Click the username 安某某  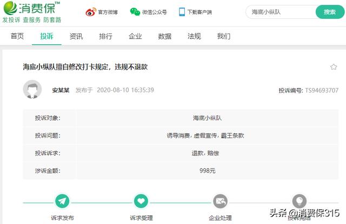coord(61,90)
